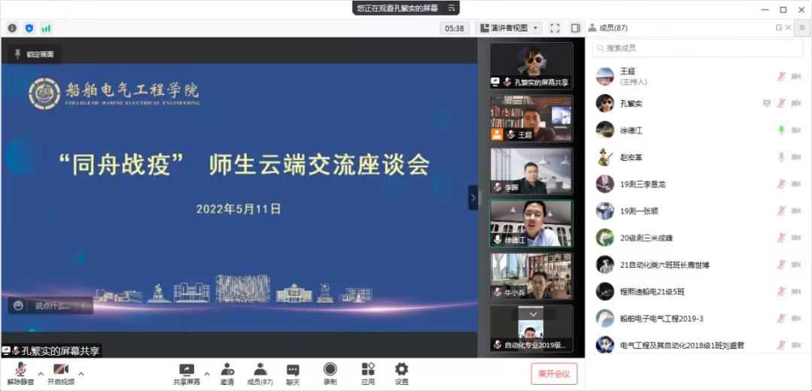Toggle the 成员(87) members list
The width and height of the screenshot is (812, 391).
coord(259,372)
